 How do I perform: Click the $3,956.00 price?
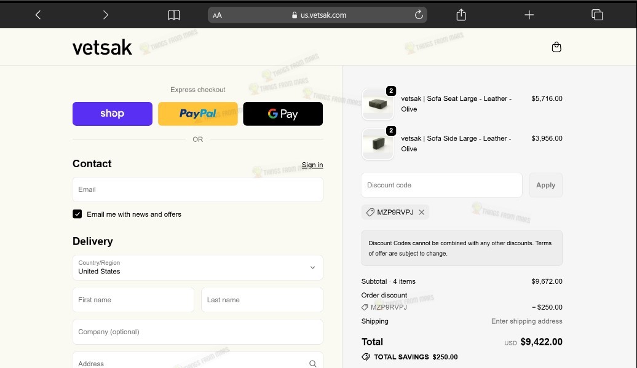click(547, 138)
